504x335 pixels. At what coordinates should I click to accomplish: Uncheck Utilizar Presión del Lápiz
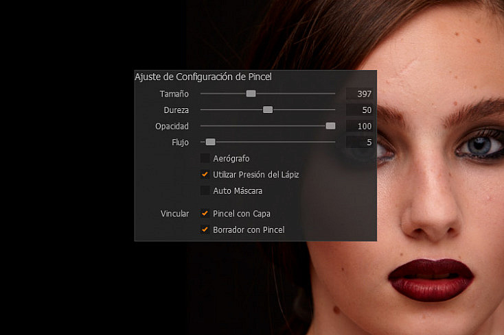point(205,175)
